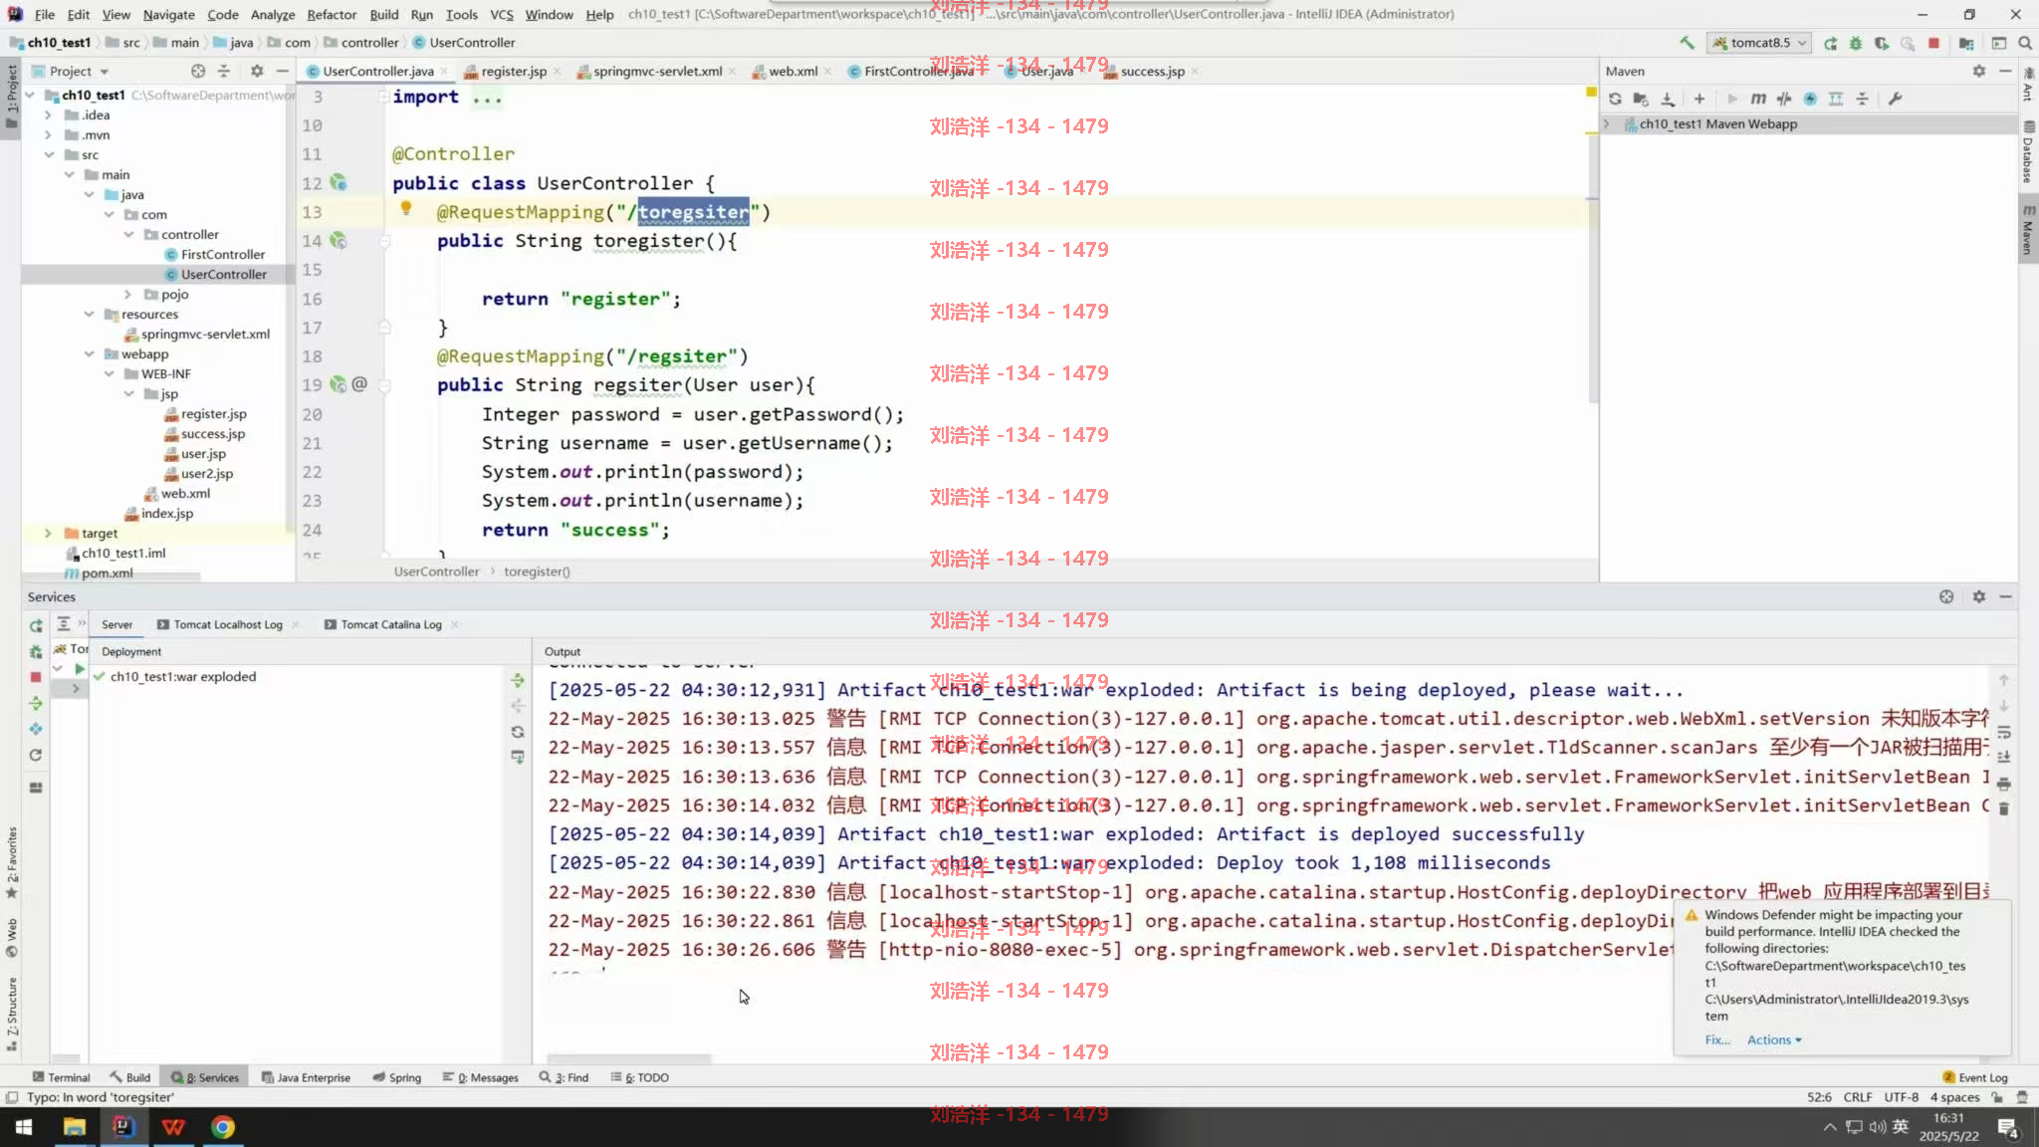Screen dimensions: 2039x1147
Task: Click Project panel collapse all icon
Action: pos(224,71)
